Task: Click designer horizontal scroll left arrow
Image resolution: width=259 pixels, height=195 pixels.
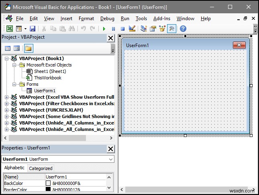Action: 122,189
